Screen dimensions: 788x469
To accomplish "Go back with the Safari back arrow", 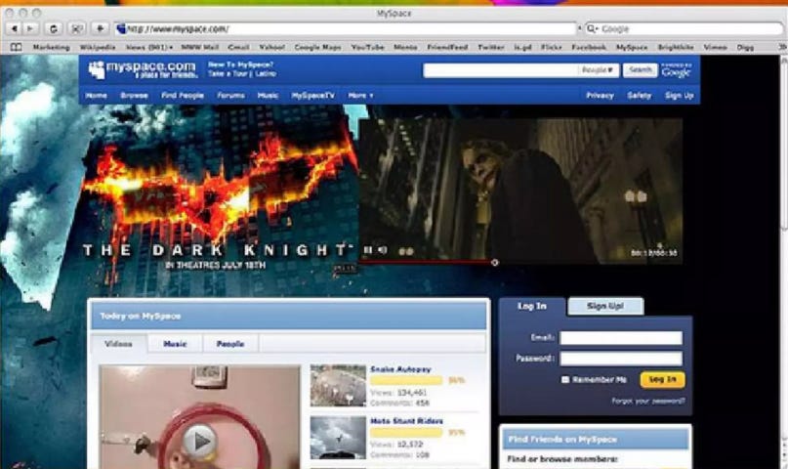I will [x=15, y=28].
